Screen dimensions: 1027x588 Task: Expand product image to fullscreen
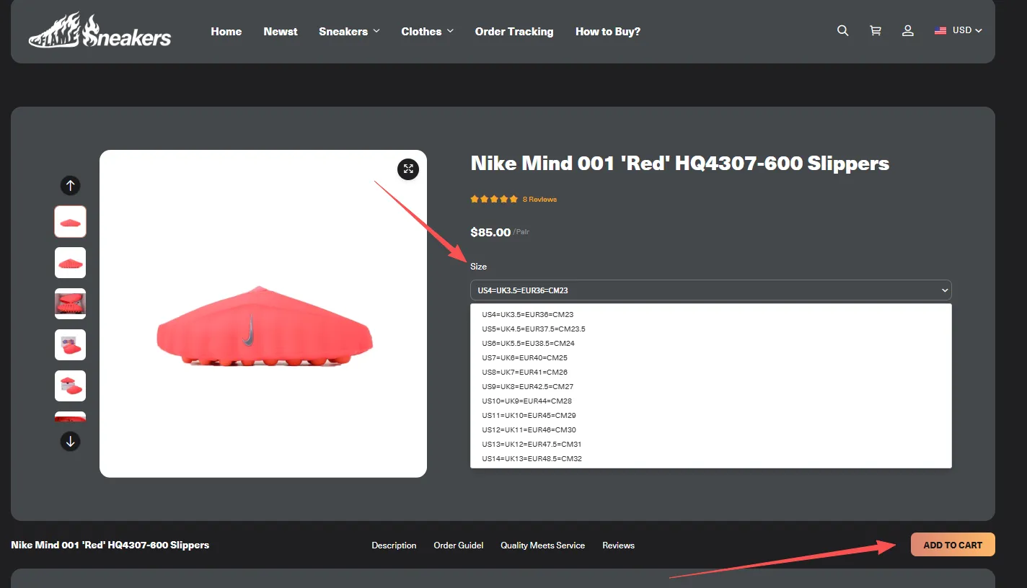click(408, 169)
